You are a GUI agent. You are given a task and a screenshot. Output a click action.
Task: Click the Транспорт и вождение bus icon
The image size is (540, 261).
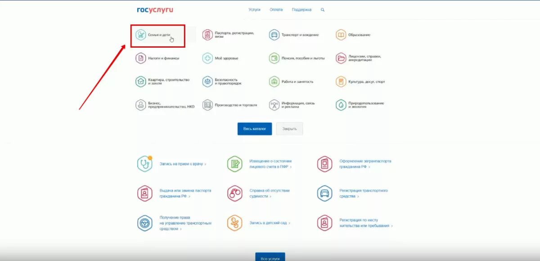point(274,35)
